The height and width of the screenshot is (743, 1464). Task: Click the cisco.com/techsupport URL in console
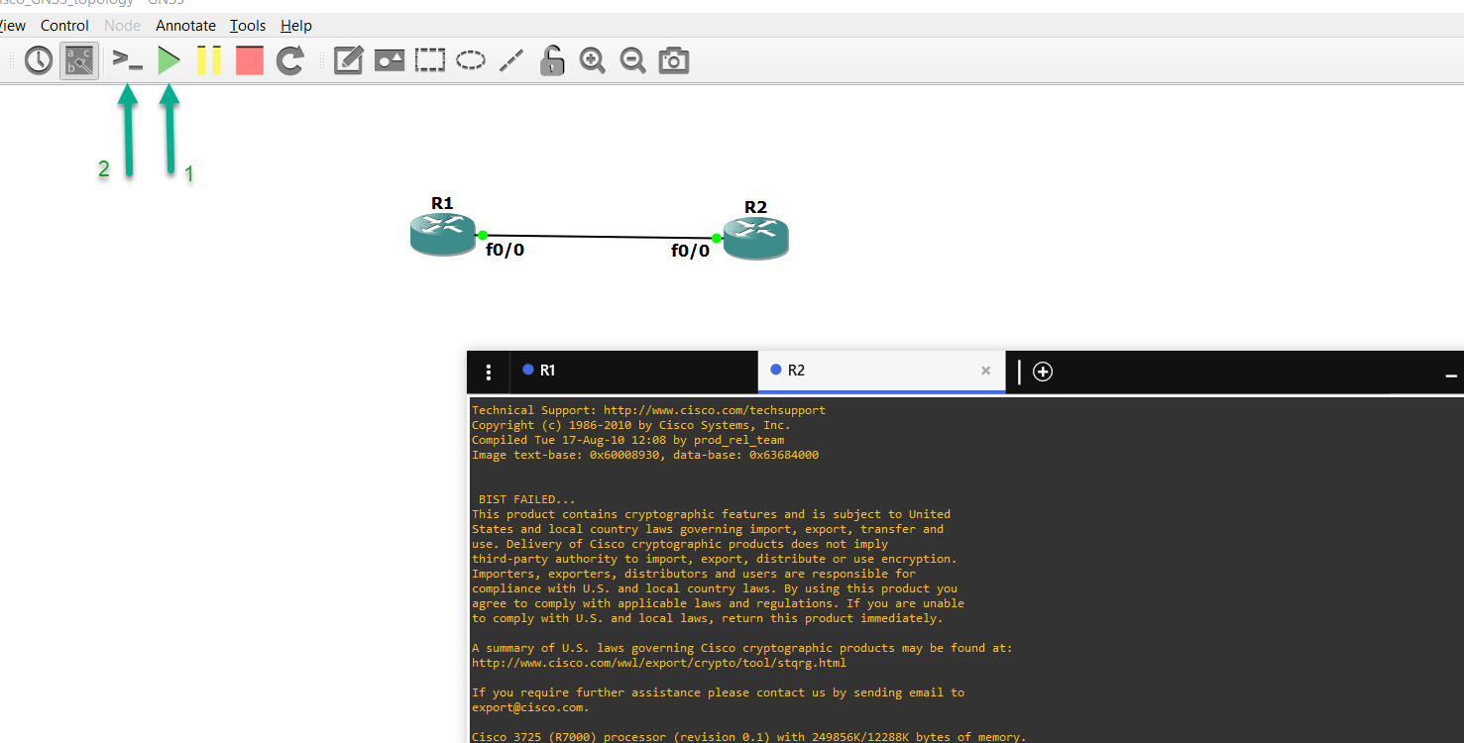pos(714,410)
